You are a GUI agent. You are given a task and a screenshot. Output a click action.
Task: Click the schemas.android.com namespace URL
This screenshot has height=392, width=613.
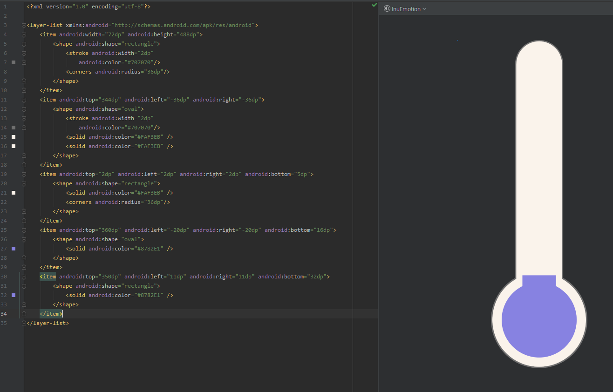click(x=183, y=25)
